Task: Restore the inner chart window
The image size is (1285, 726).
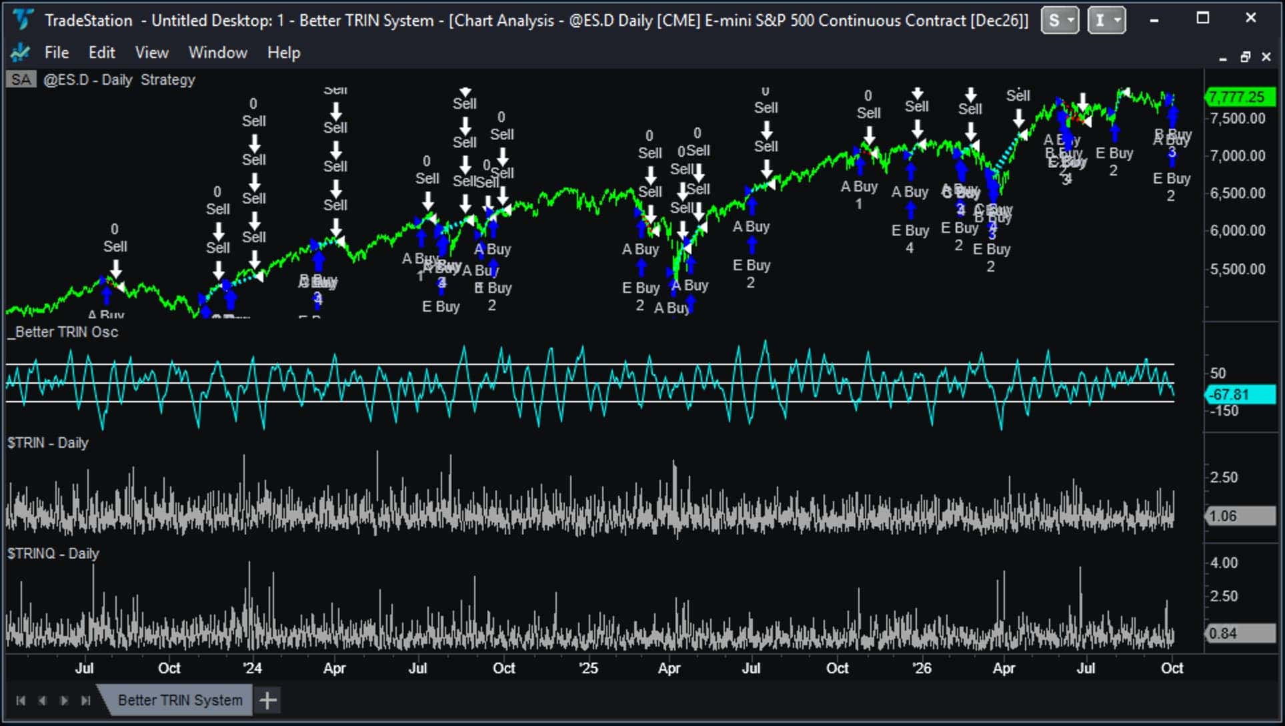Action: 1245,57
